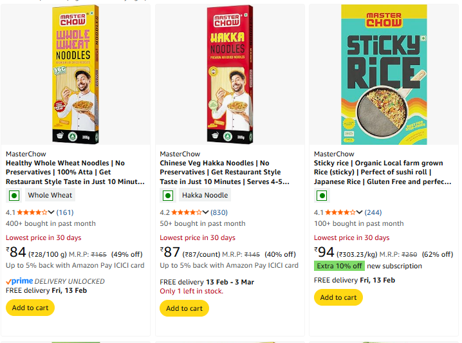Open the Sticky rice Organic product title link
Viewport: 462px width, 343px height.
click(x=382, y=172)
